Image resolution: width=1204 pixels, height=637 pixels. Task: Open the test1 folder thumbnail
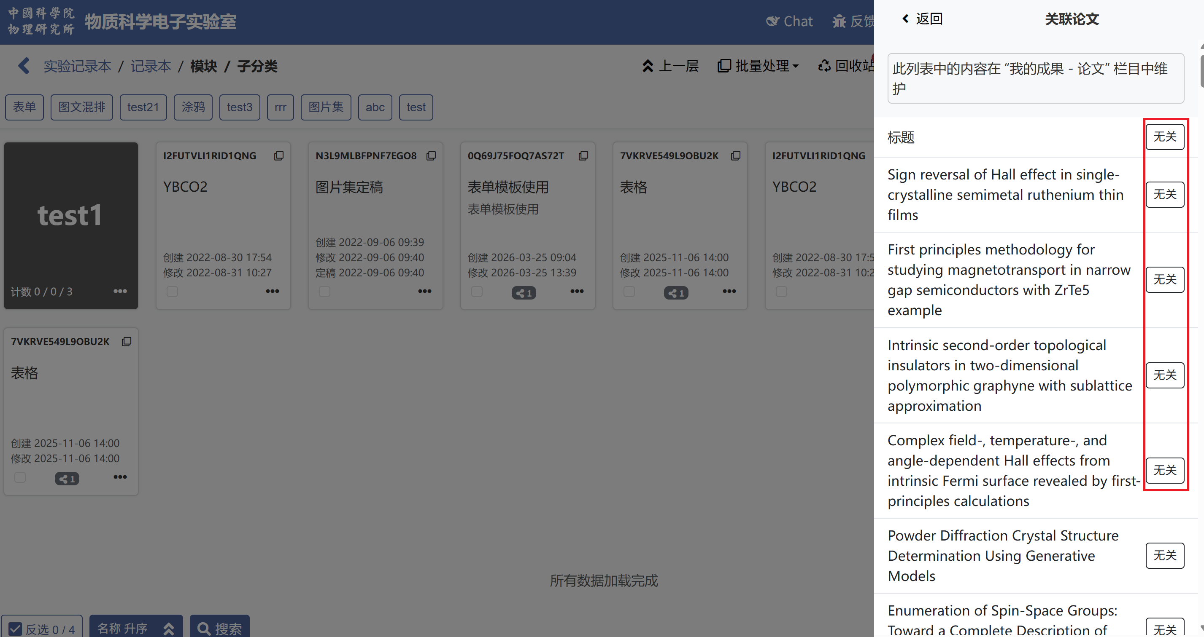pos(70,216)
